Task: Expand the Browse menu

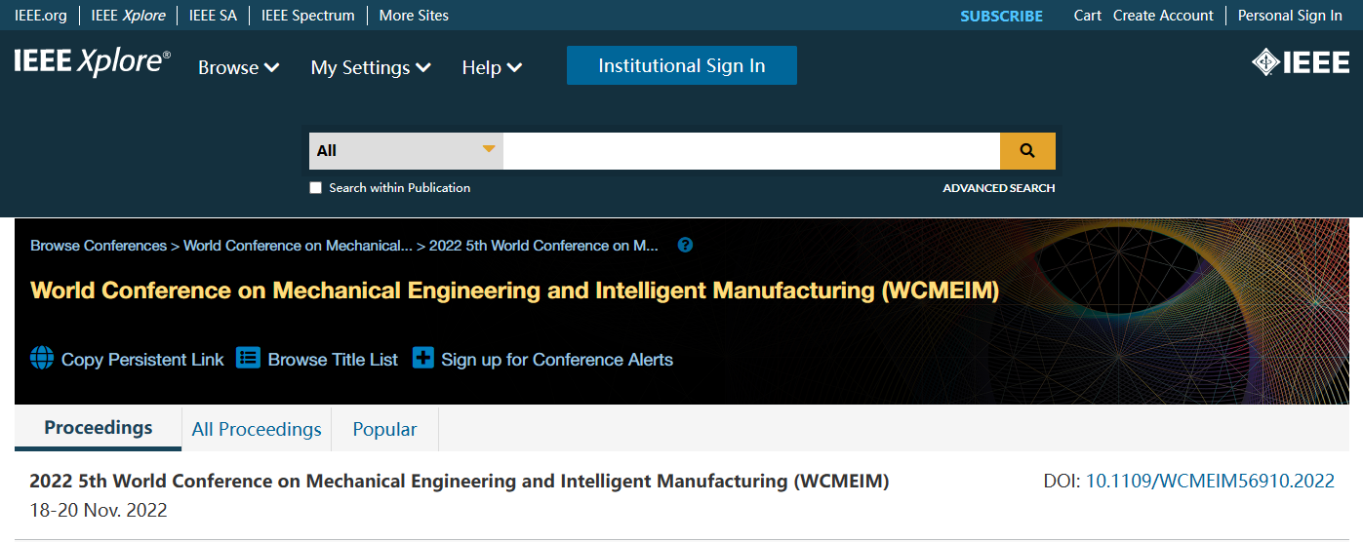Action: [x=239, y=67]
